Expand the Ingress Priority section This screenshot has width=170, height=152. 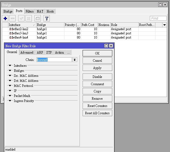10,101
